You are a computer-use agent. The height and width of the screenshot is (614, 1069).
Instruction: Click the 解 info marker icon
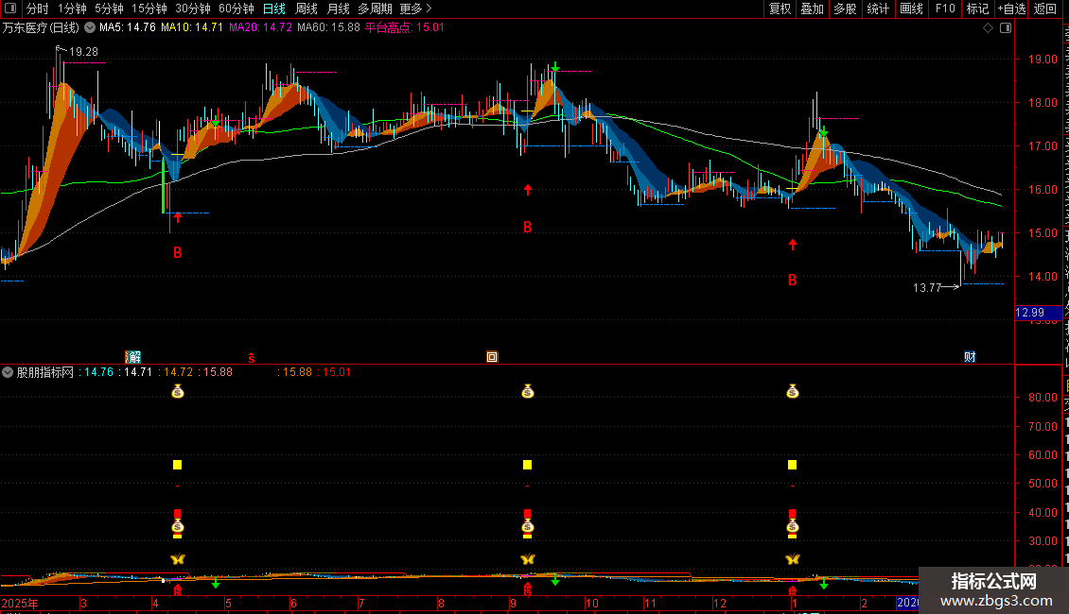(x=133, y=356)
